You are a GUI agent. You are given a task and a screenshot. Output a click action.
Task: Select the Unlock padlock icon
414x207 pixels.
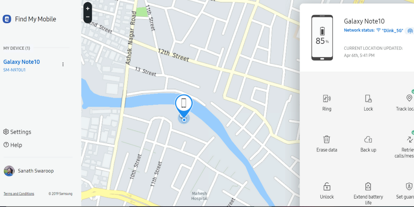pos(327,187)
